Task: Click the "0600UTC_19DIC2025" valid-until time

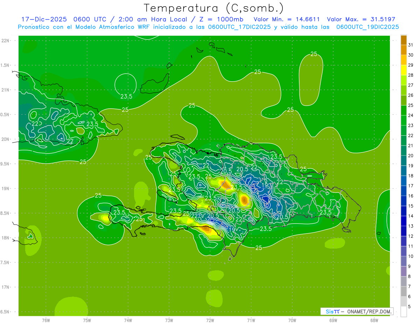Action: 367,27
